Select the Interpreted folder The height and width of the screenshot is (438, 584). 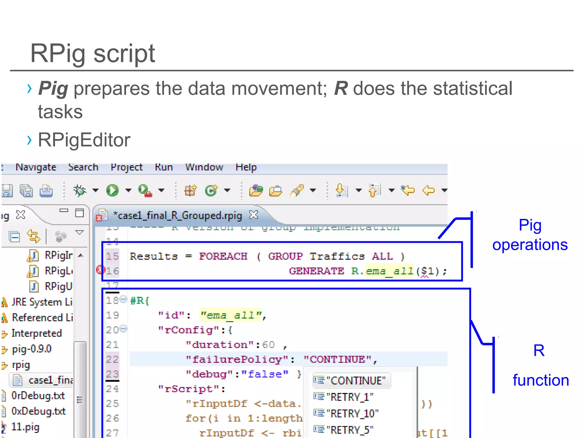click(x=32, y=333)
